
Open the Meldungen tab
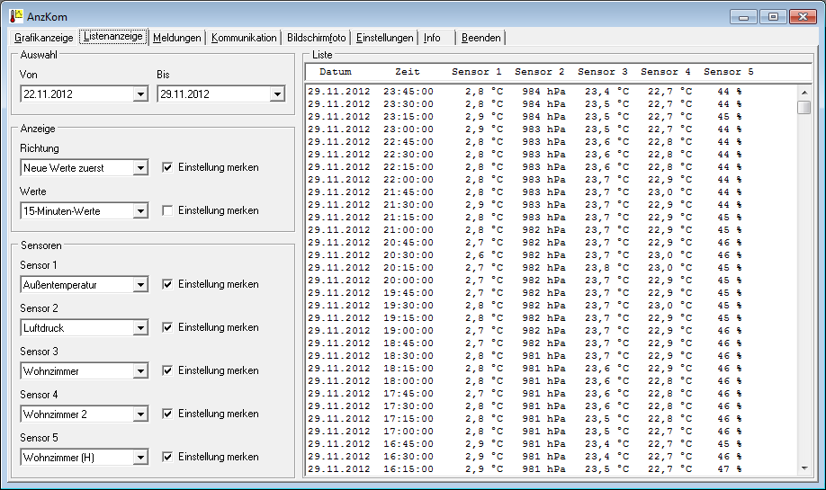tap(176, 38)
